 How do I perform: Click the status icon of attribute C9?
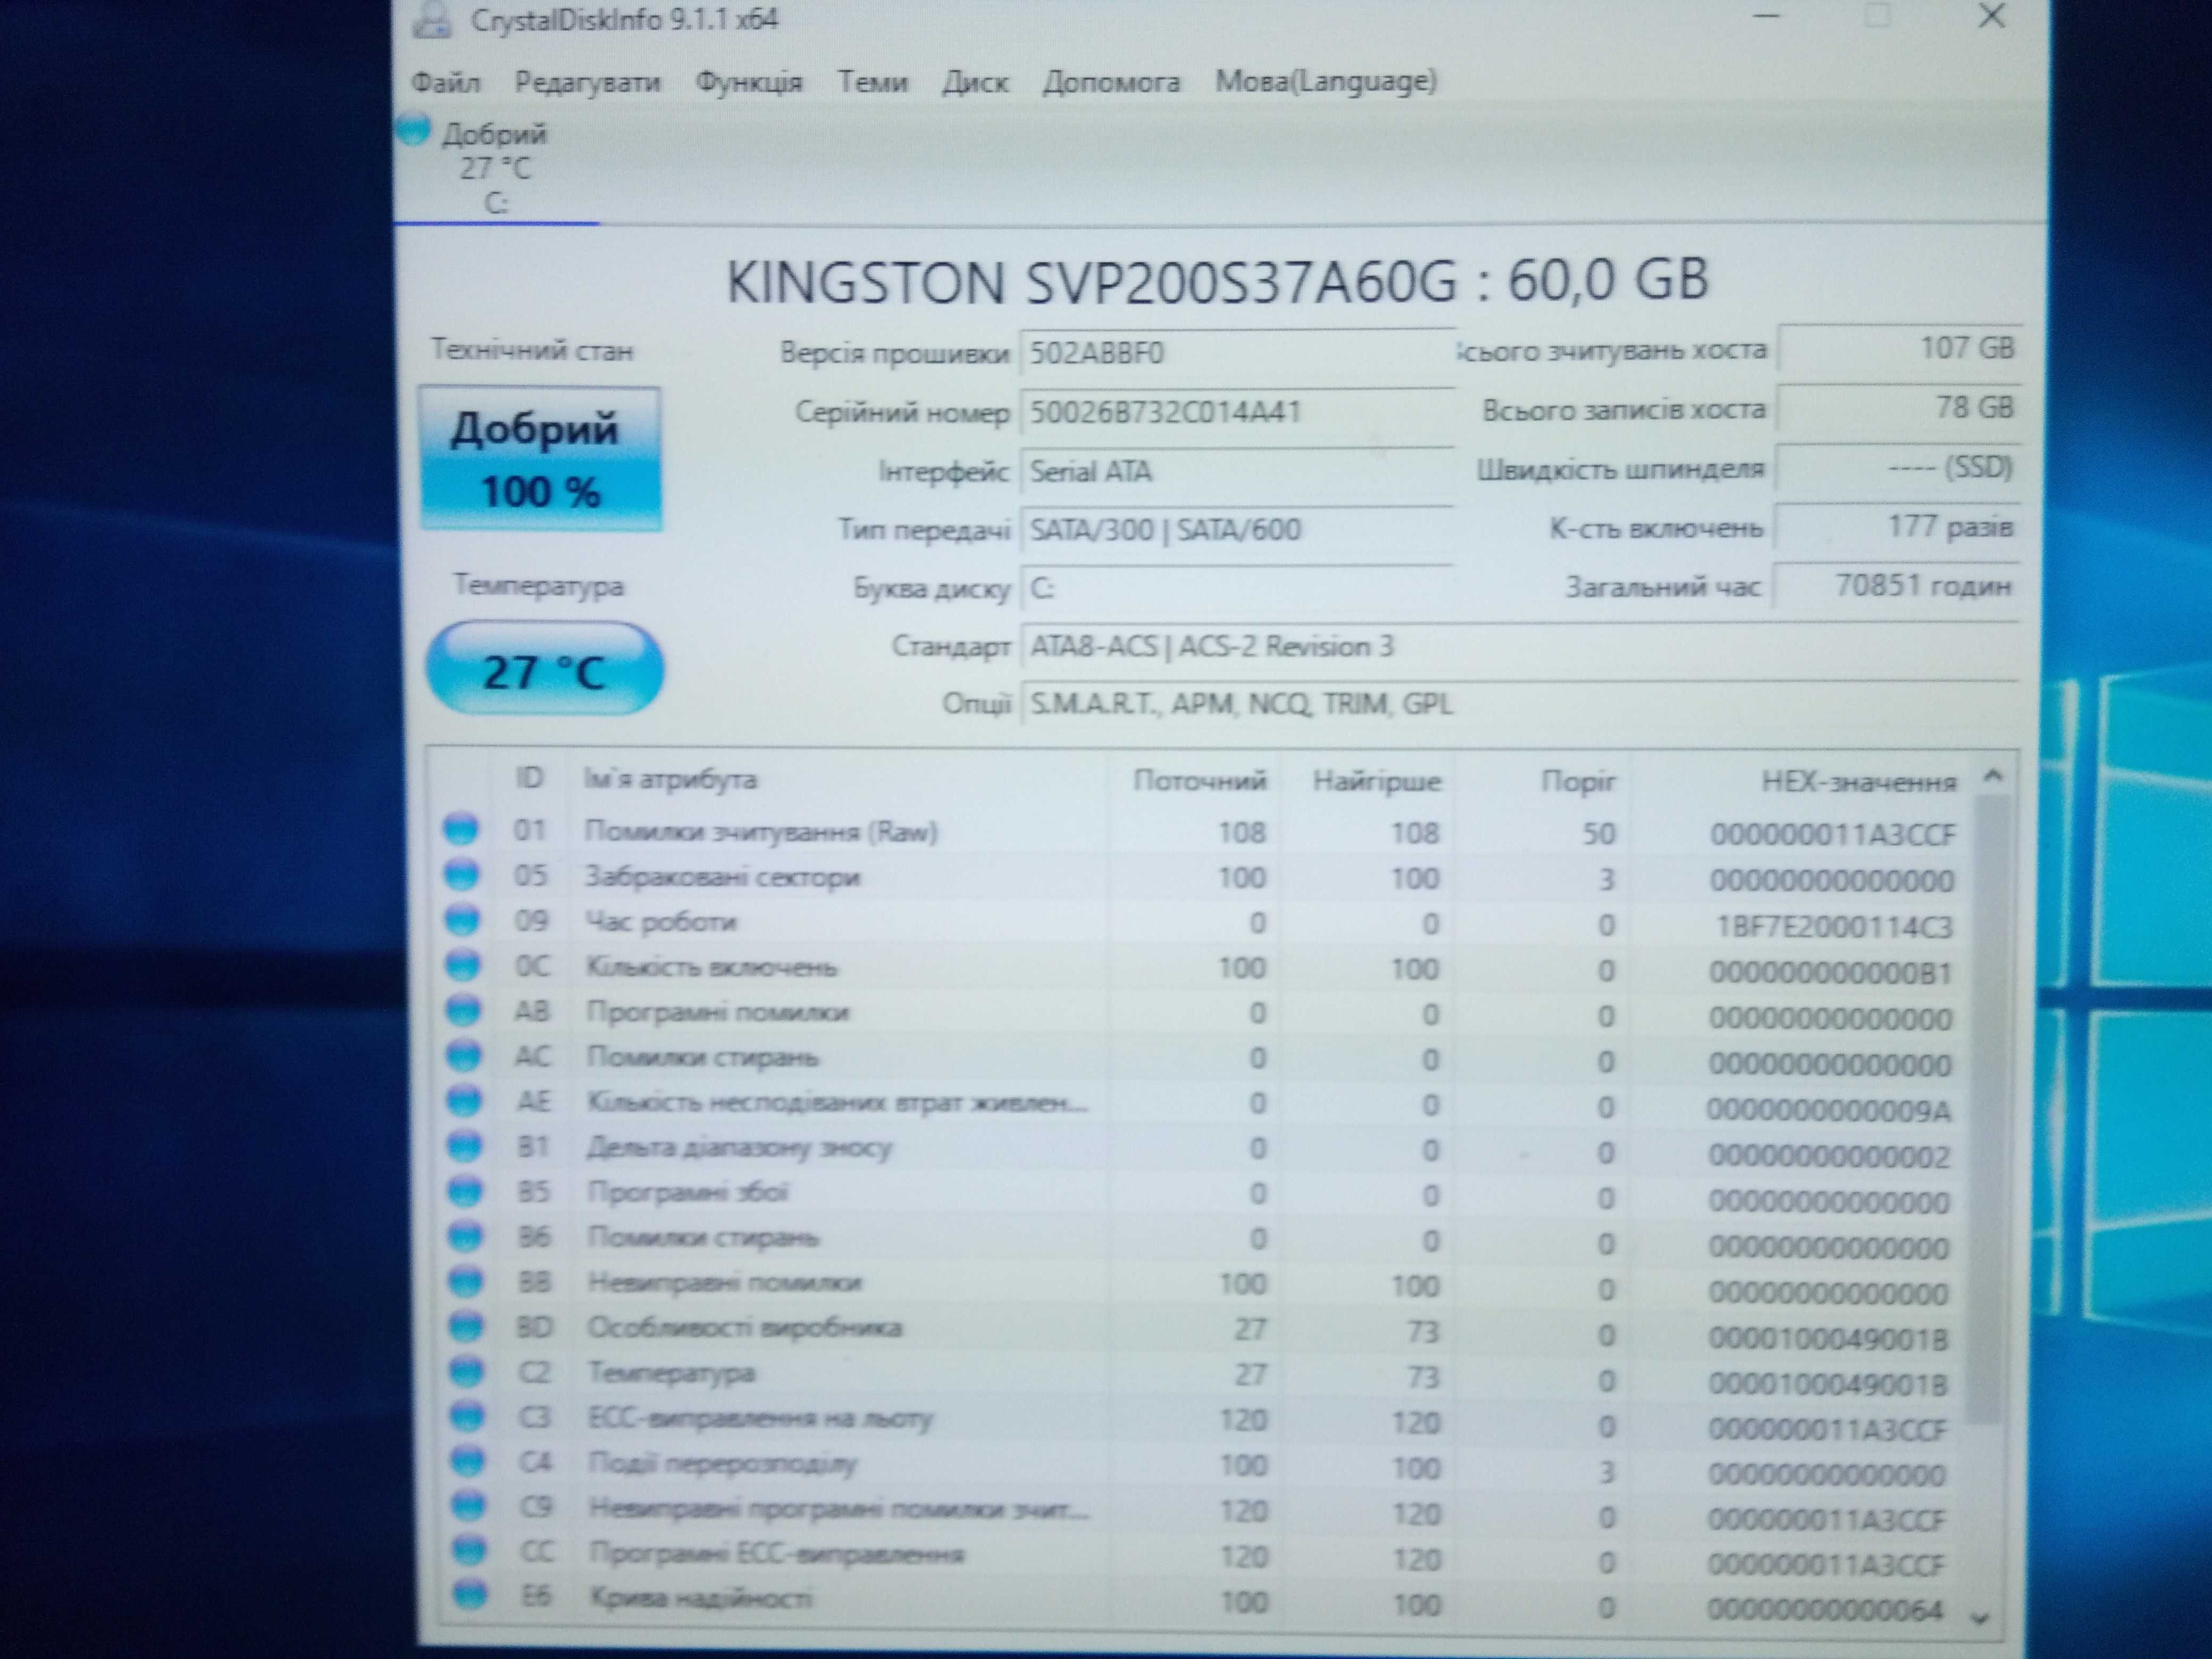(x=469, y=1505)
